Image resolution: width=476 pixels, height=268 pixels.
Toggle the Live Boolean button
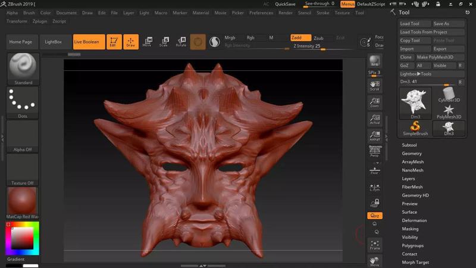87,42
